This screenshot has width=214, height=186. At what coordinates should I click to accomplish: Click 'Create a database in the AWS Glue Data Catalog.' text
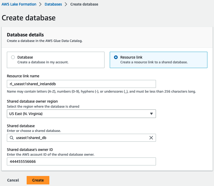45,41
